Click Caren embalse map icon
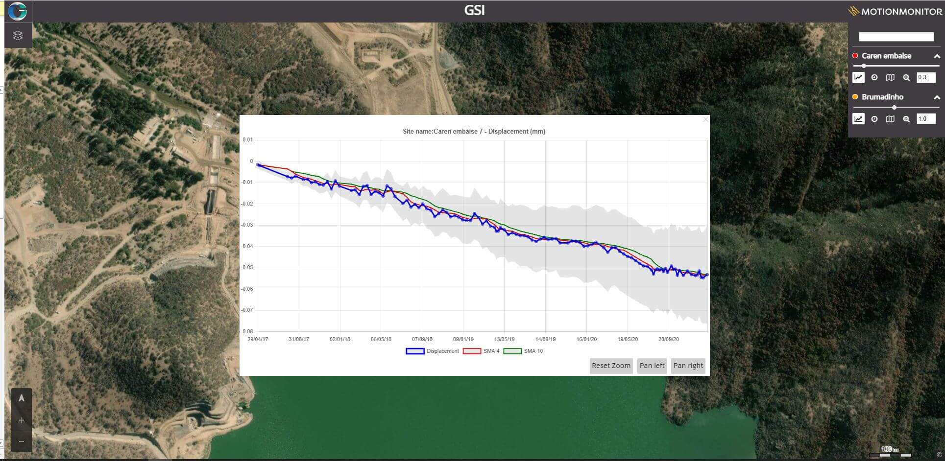 [x=890, y=77]
